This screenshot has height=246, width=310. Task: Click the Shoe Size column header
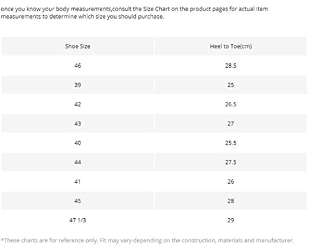(77, 46)
